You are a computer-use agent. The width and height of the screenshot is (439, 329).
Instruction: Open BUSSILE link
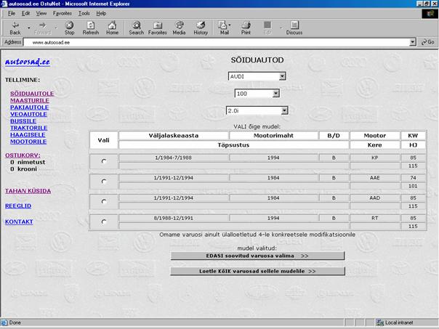pyautogui.click(x=23, y=121)
